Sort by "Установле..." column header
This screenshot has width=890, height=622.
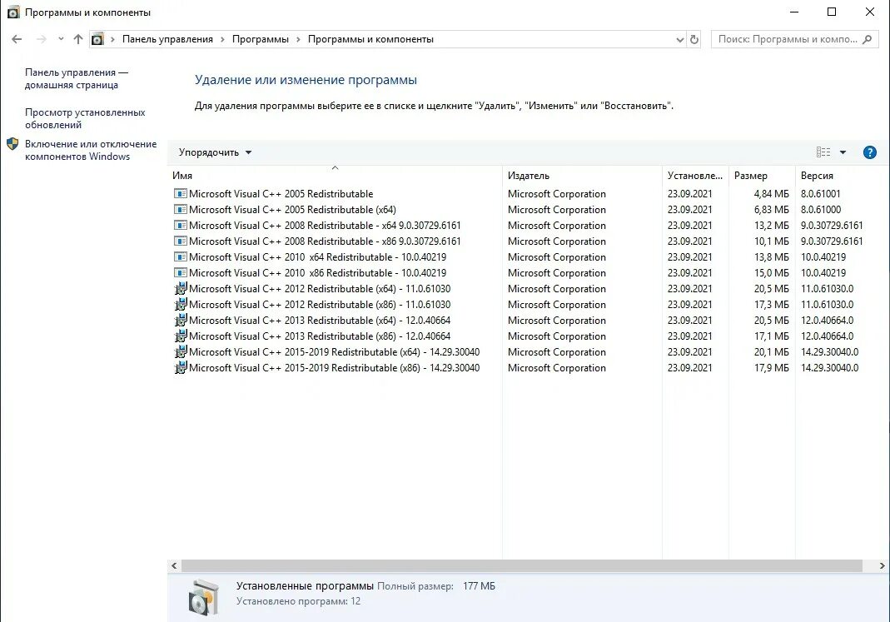pyautogui.click(x=694, y=176)
